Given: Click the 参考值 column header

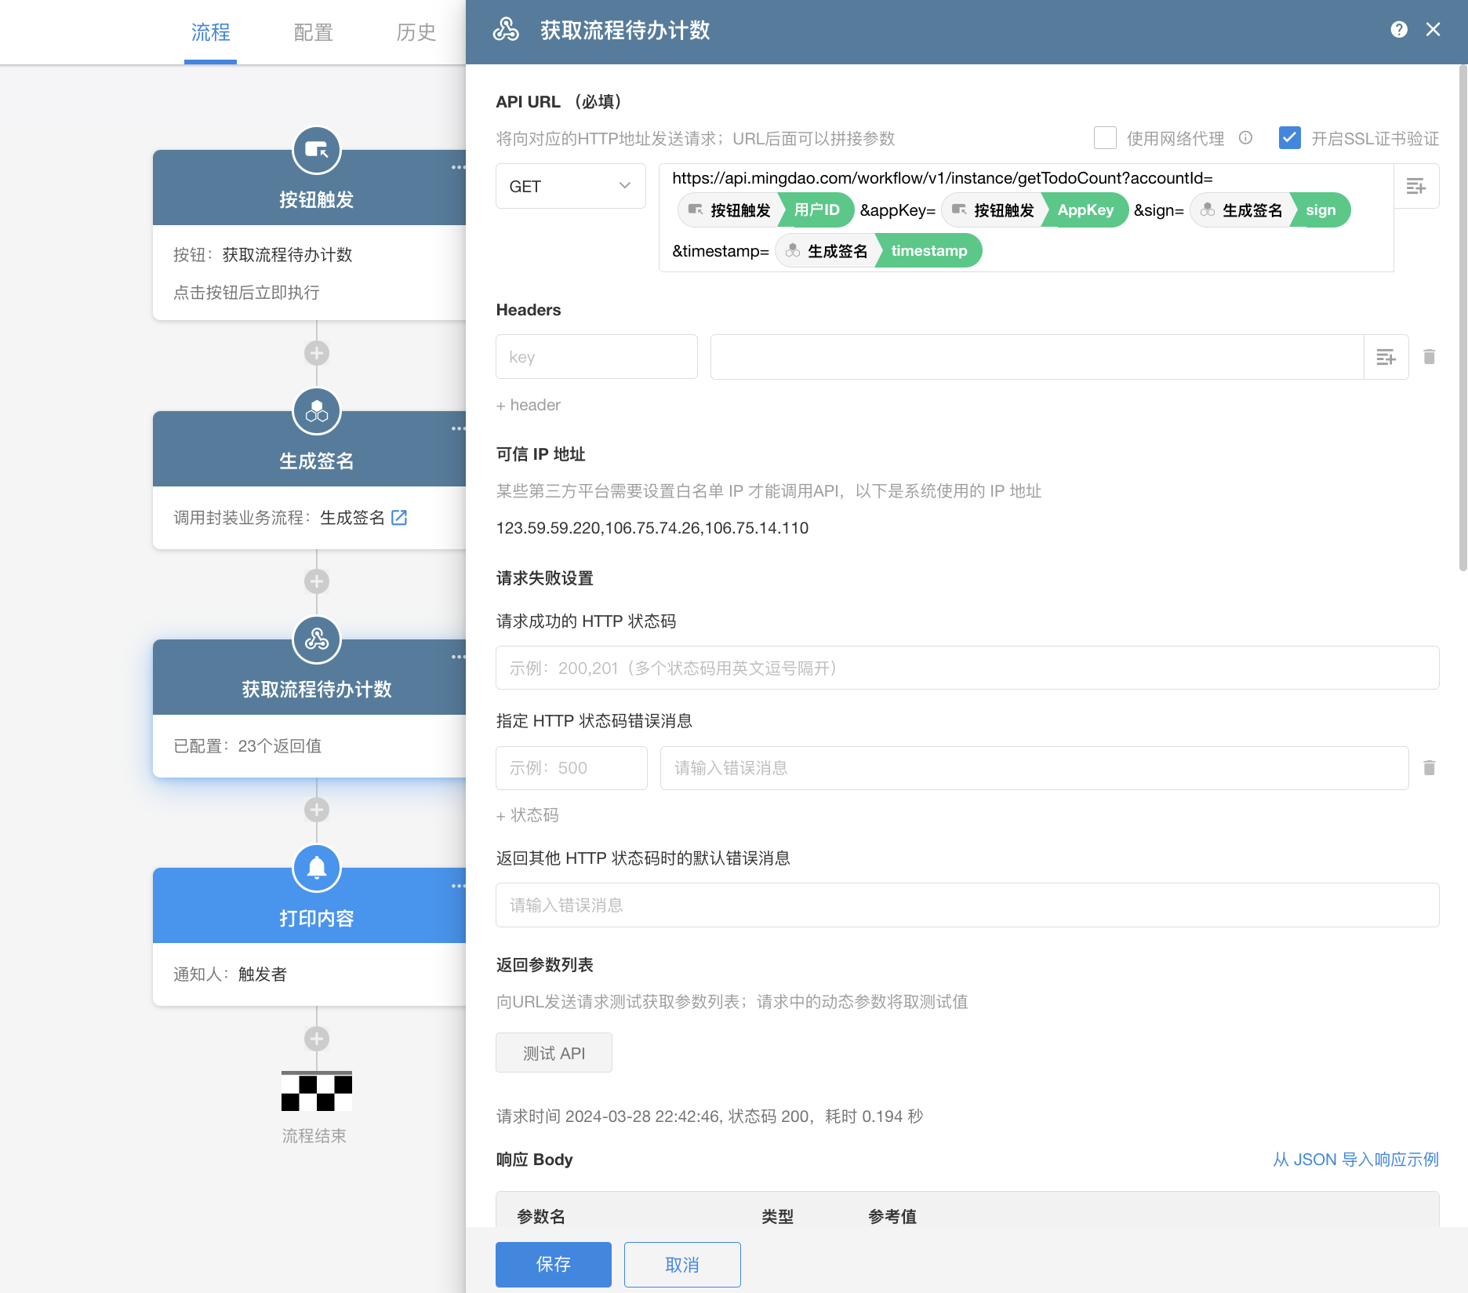Looking at the screenshot, I should pos(892,1217).
